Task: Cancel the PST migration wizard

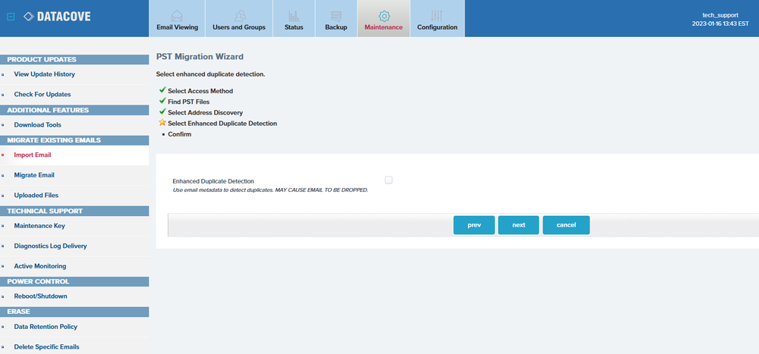Action: (566, 225)
